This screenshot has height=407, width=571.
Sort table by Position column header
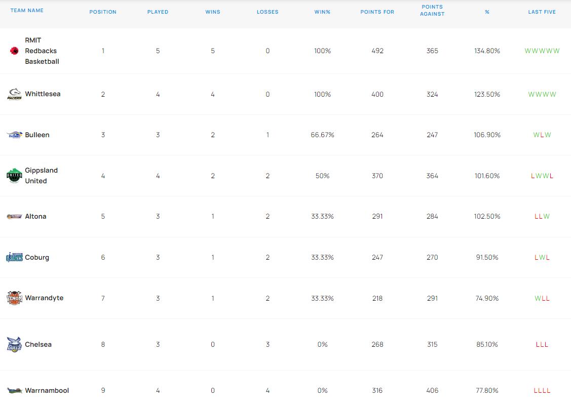(x=103, y=12)
